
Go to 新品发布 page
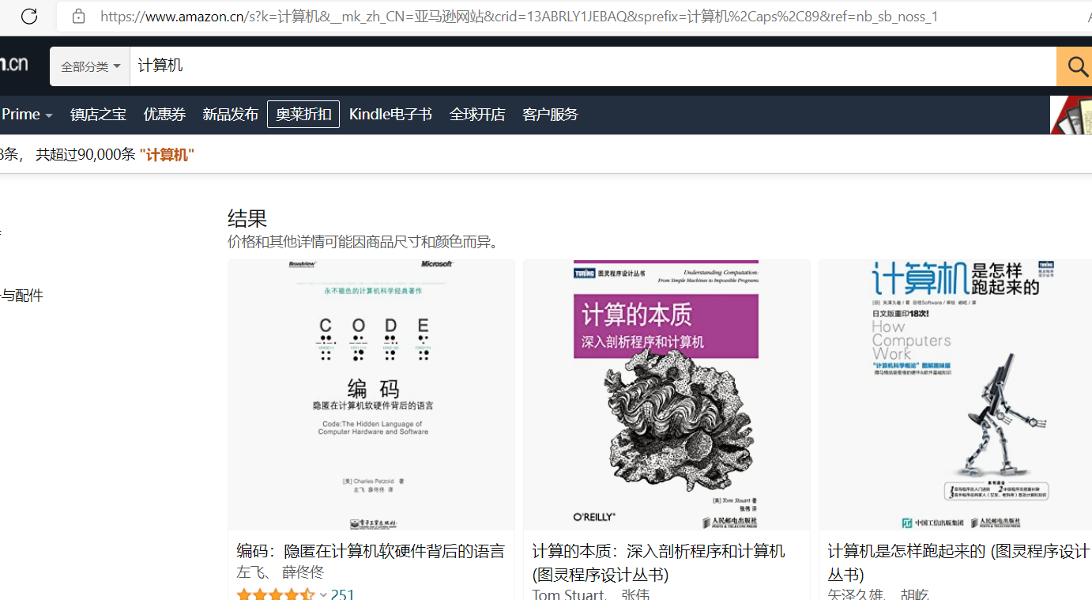coord(230,114)
